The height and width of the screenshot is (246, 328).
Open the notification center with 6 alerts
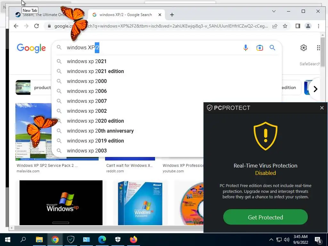click(318, 240)
